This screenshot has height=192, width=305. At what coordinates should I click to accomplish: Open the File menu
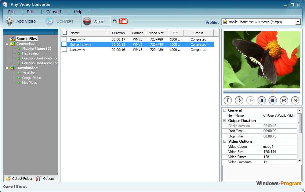(11, 12)
